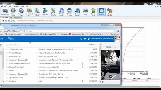Click the Save Data icon
This screenshot has height=90, width=161.
45,12
